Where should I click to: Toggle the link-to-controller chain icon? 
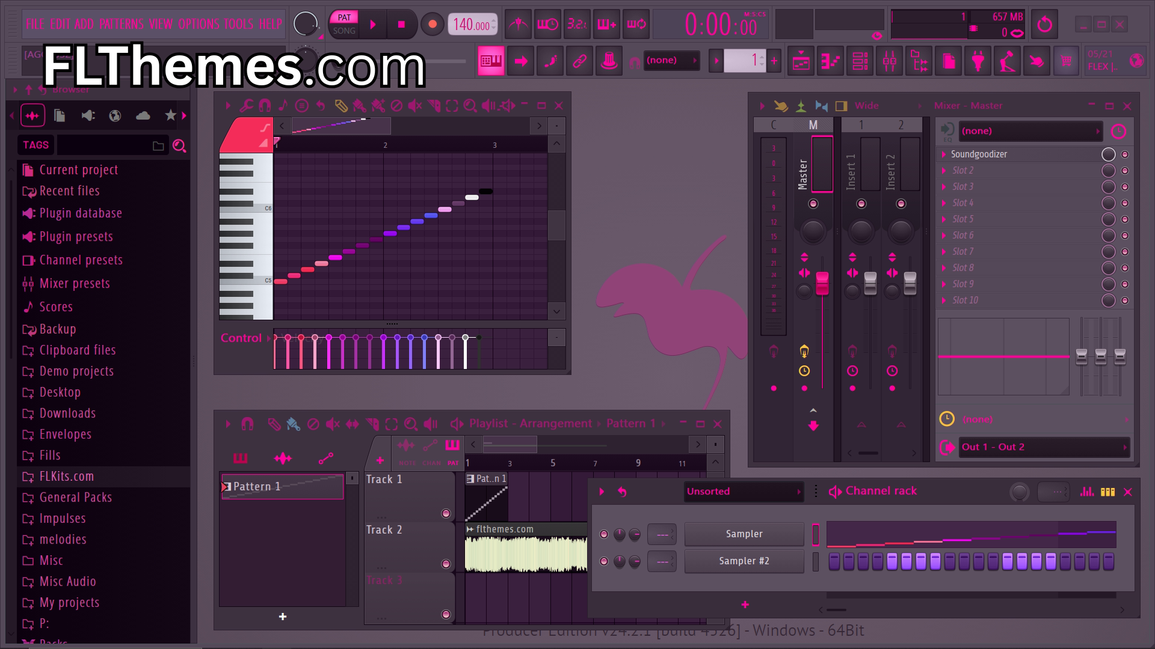point(579,61)
